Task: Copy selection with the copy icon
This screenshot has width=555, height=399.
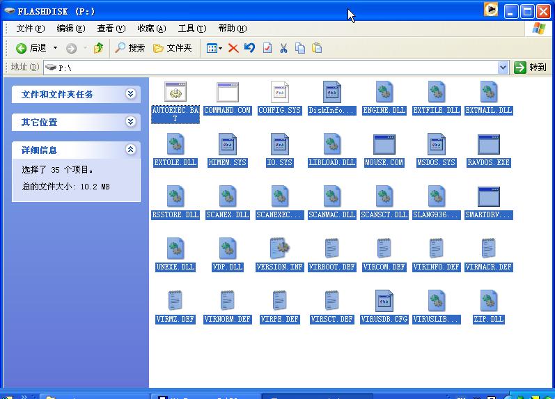Action: (300, 48)
